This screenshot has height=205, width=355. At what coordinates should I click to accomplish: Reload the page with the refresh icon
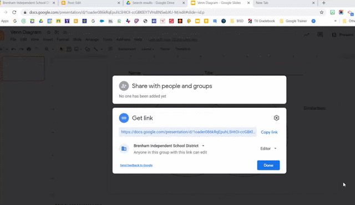[14, 12]
